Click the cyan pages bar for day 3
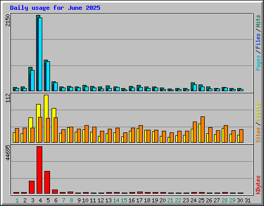264x206 pixels. (x=32, y=80)
